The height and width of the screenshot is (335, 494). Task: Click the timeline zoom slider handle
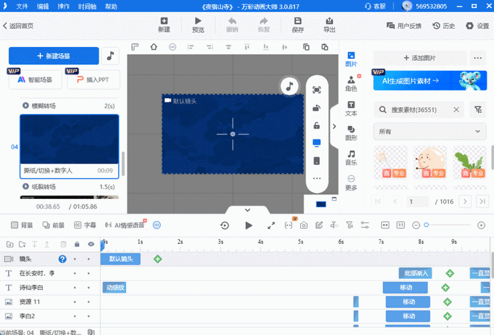426,225
